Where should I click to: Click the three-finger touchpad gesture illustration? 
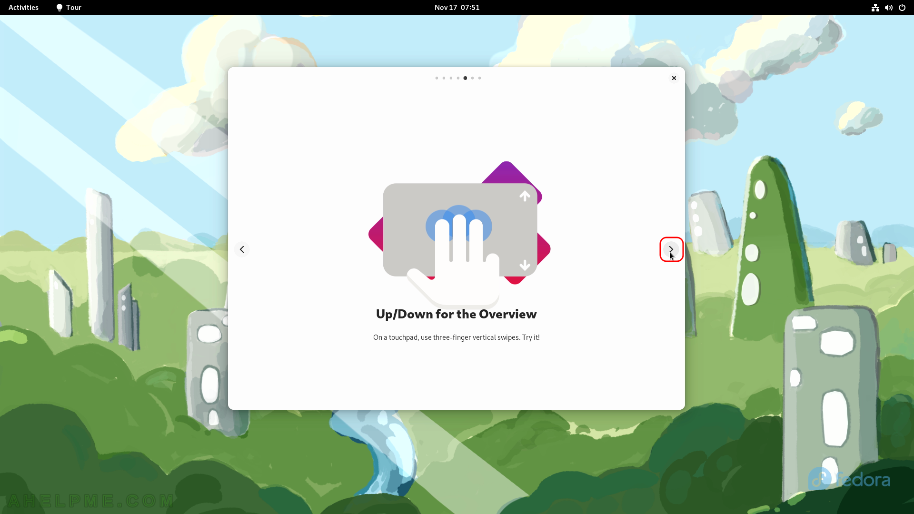point(459,234)
